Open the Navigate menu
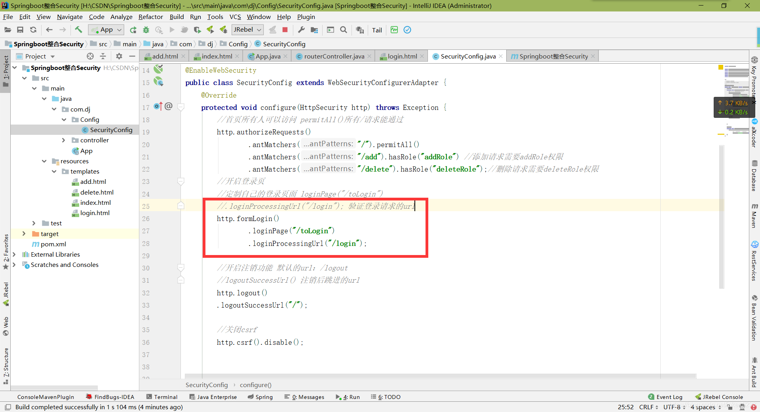Image resolution: width=760 pixels, height=412 pixels. coord(70,17)
